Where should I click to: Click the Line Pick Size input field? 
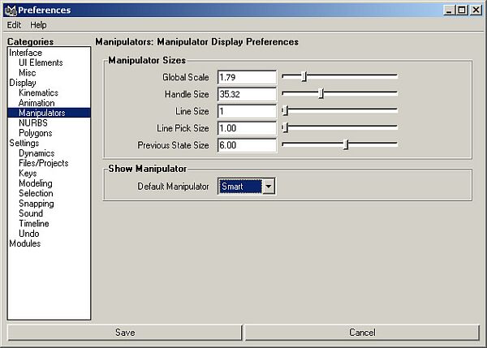247,128
